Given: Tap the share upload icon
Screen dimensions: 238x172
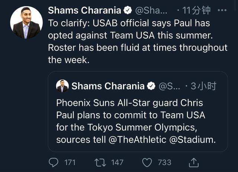Looking at the screenshot, I should (194, 162).
